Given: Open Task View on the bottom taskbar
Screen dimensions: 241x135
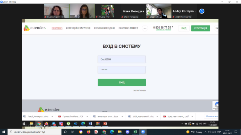Looking at the screenshot, I should coord(73,132).
